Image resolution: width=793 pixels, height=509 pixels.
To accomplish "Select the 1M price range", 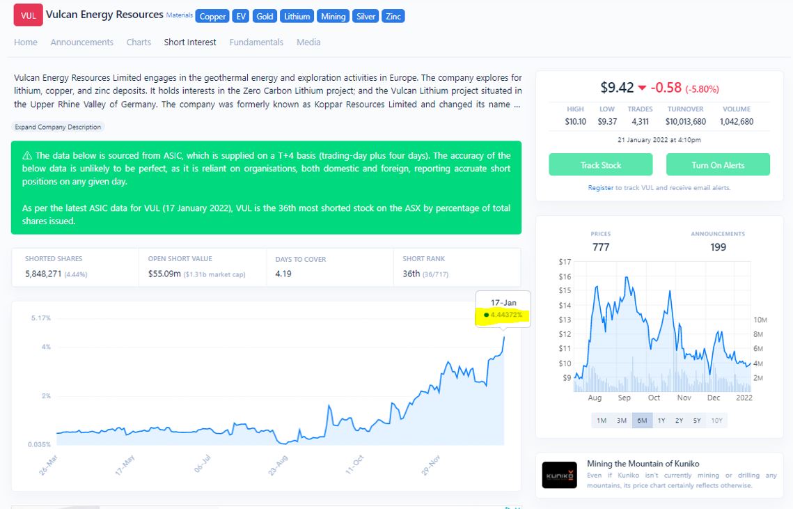I will pos(602,421).
